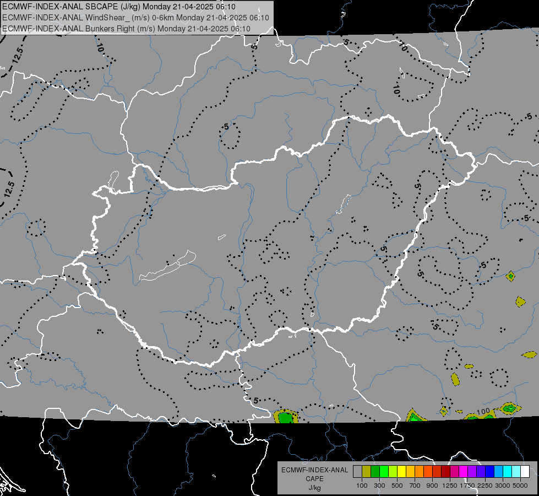Click the WindShear 0-6km header line

[135, 18]
